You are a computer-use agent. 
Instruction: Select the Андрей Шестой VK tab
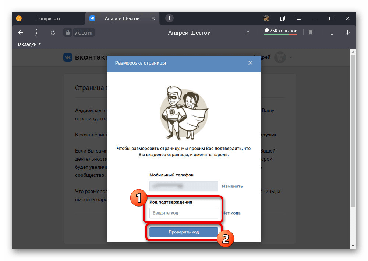(122, 18)
